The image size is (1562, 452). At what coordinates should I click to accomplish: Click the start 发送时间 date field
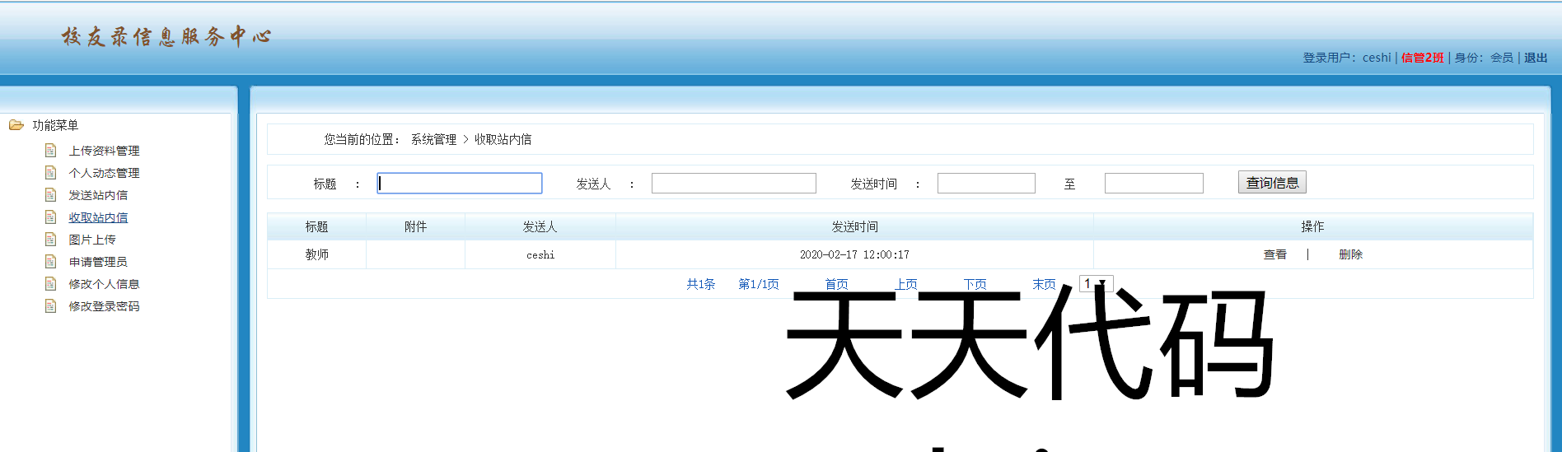(x=985, y=184)
